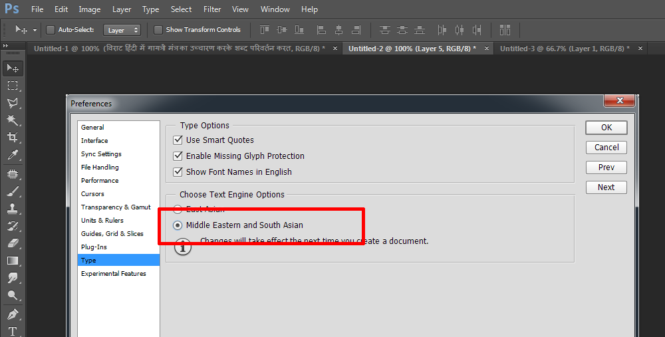This screenshot has width=665, height=337.
Task: Click Align Right Edges icon
Action: pyautogui.click(x=356, y=30)
